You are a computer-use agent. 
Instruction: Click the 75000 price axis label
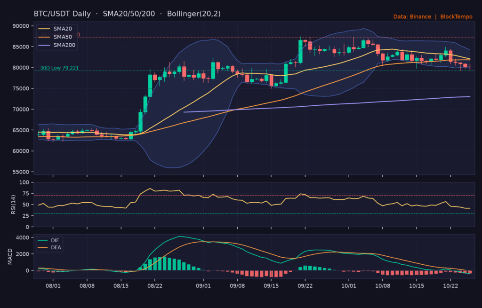[x=21, y=88]
